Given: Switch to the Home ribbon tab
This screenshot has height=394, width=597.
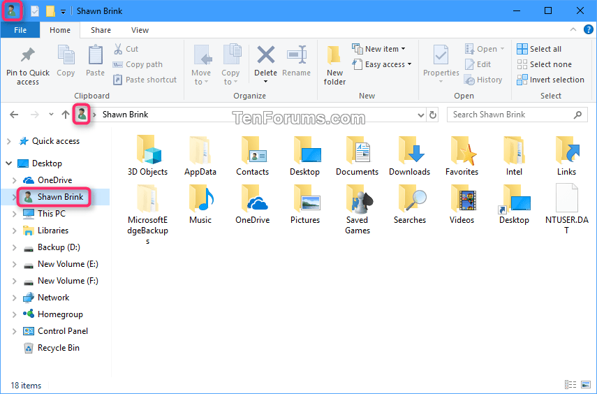Looking at the screenshot, I should [x=60, y=30].
